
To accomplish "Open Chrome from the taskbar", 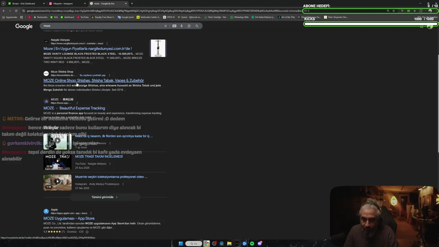I will pos(206,244).
